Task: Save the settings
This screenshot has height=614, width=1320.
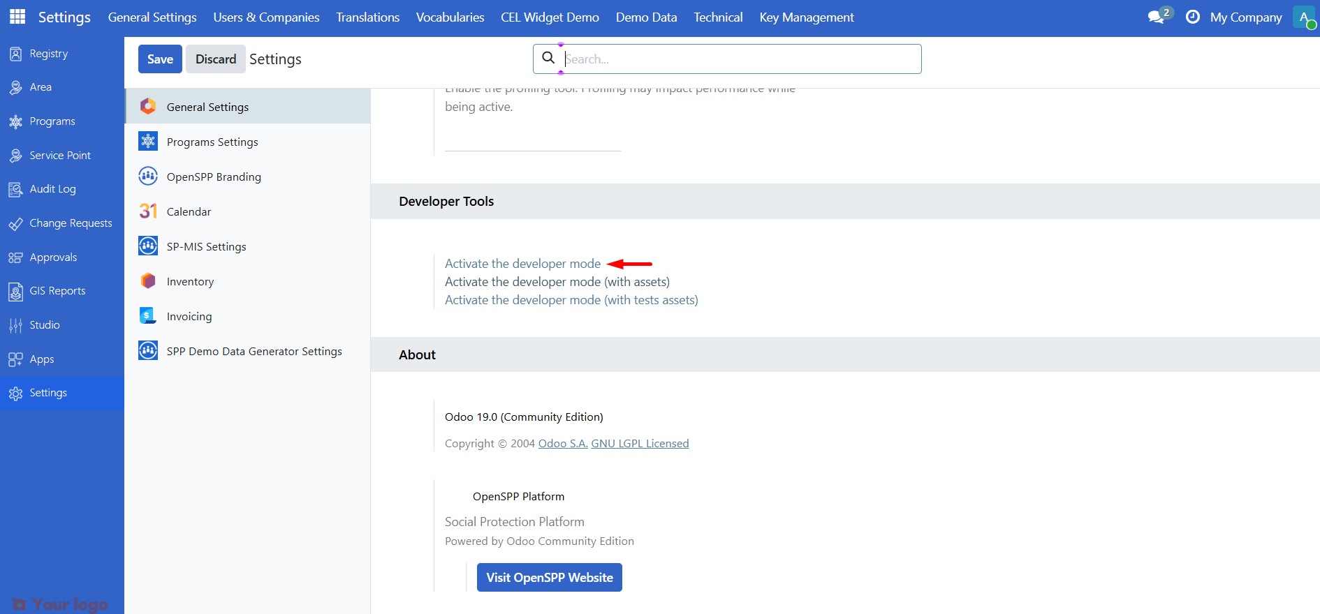Action: (x=160, y=59)
